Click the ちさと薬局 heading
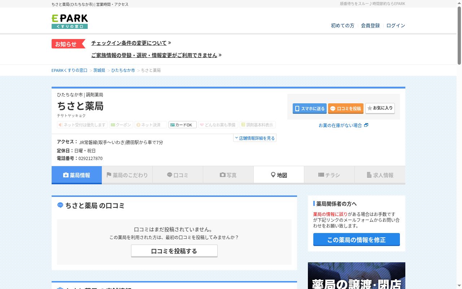This screenshot has height=289, width=462. [x=80, y=106]
